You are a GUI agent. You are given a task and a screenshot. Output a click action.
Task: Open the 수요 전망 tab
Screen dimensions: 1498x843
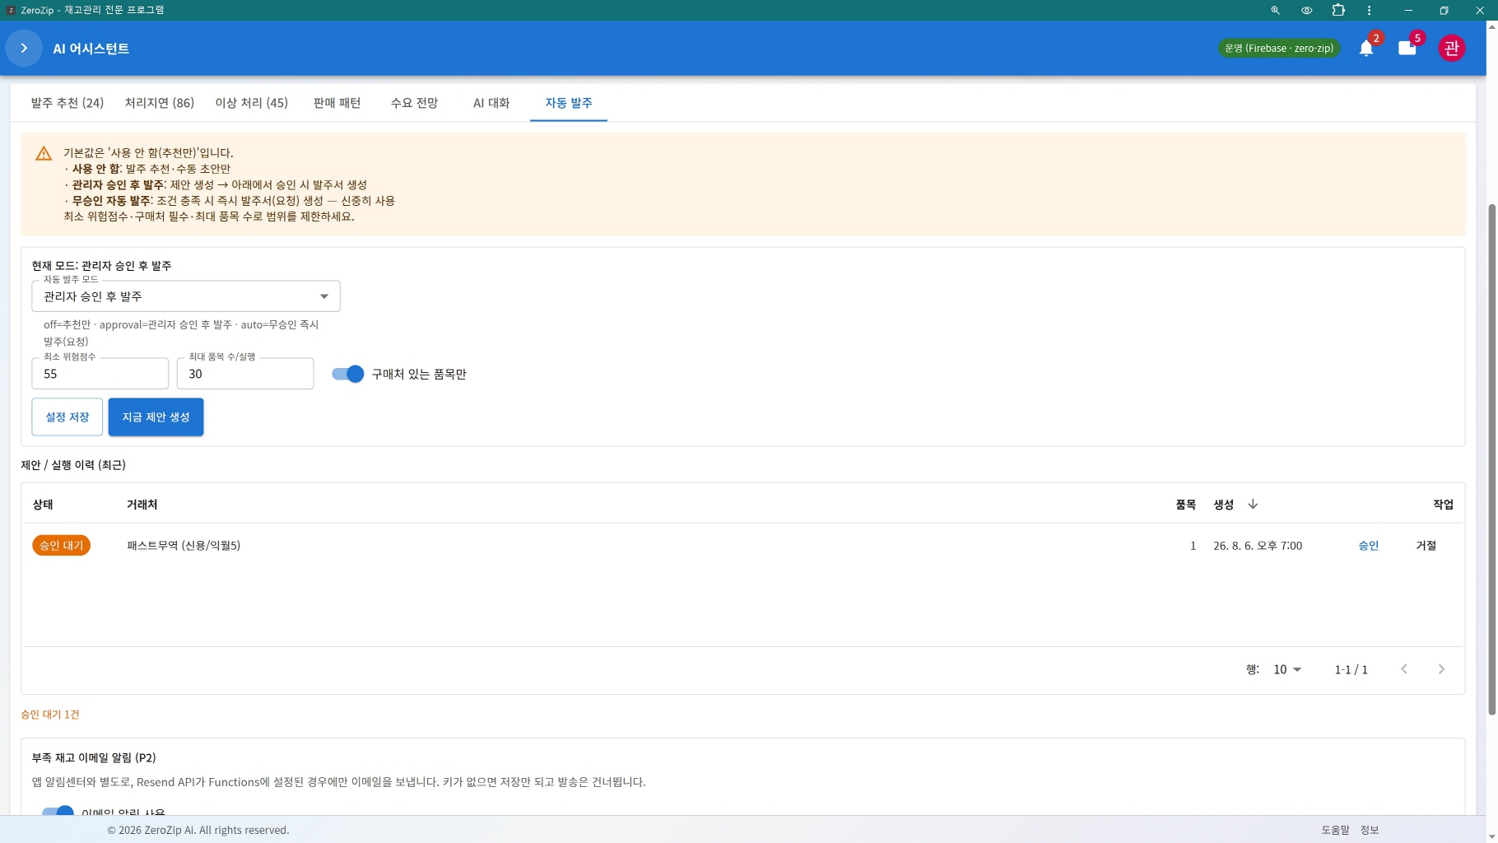(415, 103)
